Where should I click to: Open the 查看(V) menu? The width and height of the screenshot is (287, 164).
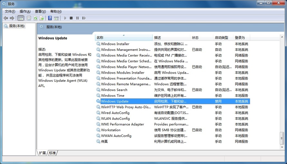pos(41,12)
